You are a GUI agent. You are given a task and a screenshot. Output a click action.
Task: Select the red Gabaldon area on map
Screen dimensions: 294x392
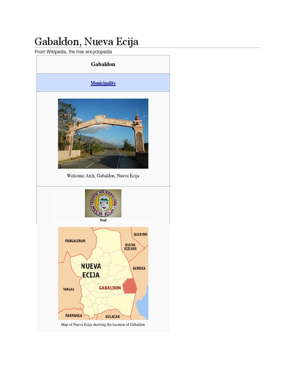click(x=130, y=286)
